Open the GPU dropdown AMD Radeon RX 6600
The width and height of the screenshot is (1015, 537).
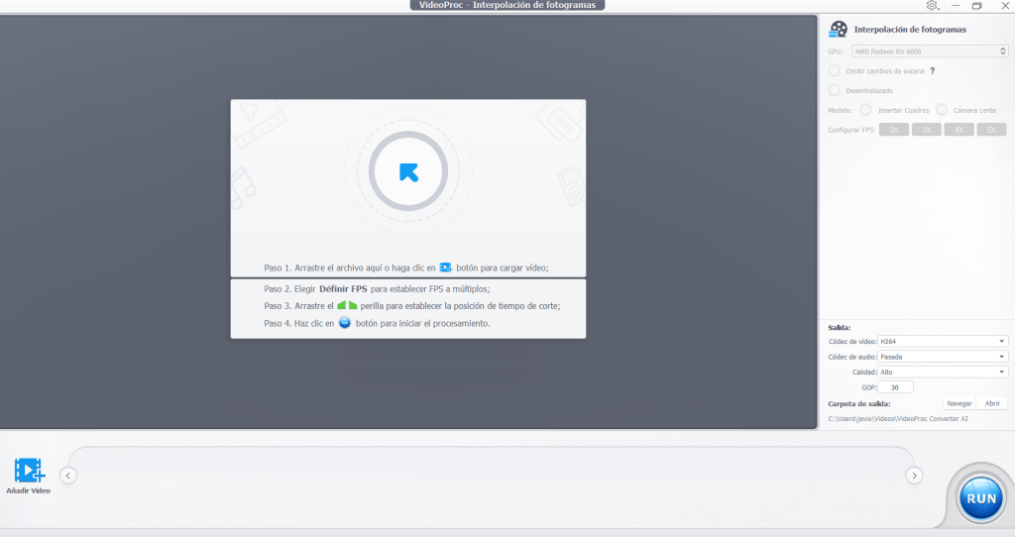(x=930, y=52)
